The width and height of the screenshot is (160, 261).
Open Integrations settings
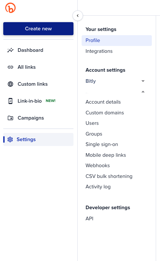[99, 51]
